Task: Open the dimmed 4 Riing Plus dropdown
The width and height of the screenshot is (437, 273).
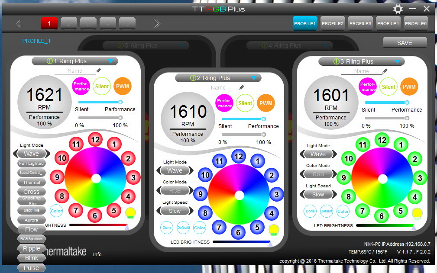Action: [x=290, y=45]
